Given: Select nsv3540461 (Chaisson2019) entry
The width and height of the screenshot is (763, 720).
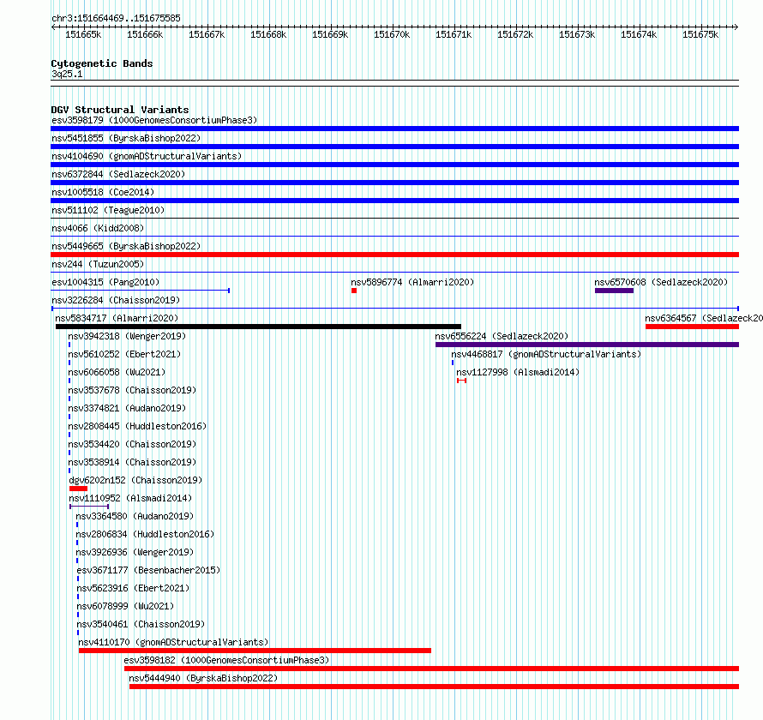Looking at the screenshot, I should click(141, 624).
